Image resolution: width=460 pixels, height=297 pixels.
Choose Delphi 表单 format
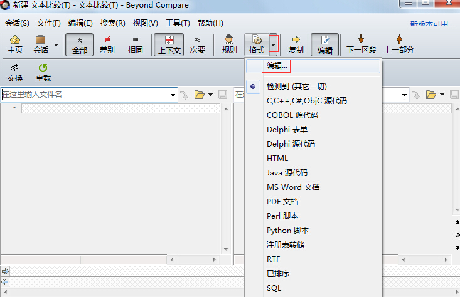pos(313,130)
